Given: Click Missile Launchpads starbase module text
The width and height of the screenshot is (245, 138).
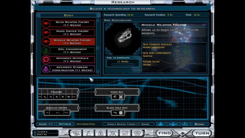Looking at the screenshot, I should [x=154, y=47].
